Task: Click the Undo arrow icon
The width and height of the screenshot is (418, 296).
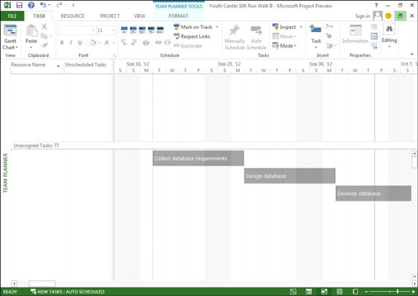Action: click(43, 5)
